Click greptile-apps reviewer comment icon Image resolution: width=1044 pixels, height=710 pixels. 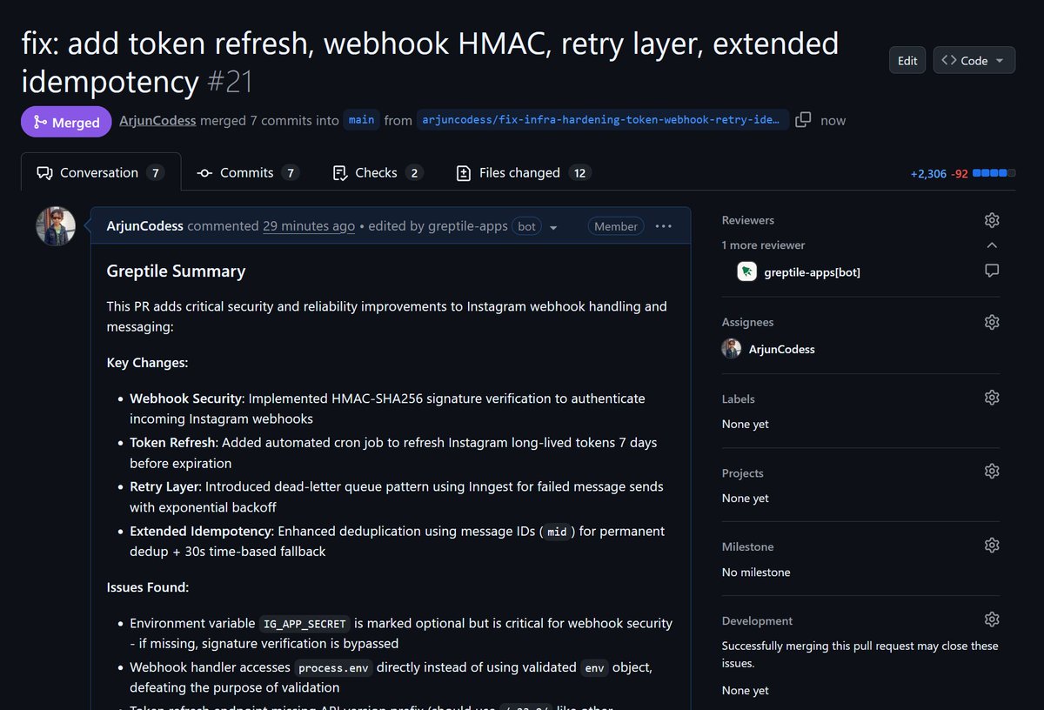(x=992, y=271)
